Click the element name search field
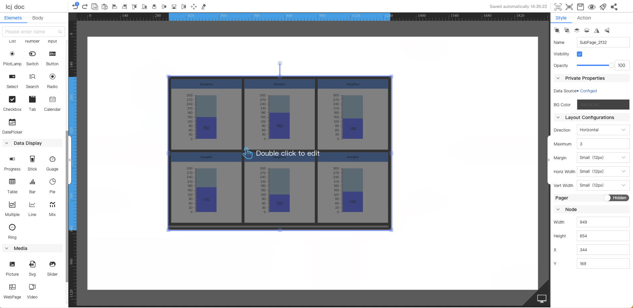633x308 pixels. (33, 32)
